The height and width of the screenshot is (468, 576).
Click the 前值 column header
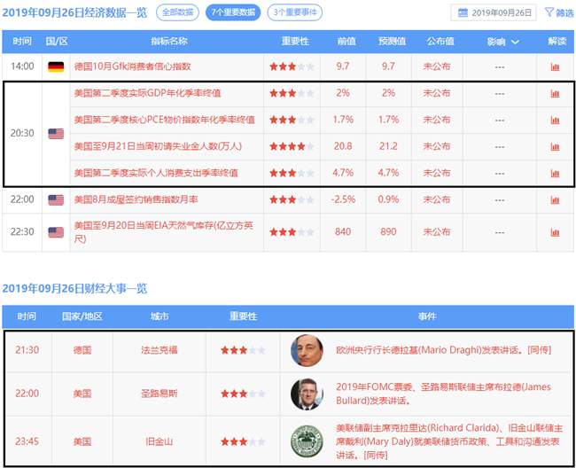(x=346, y=41)
